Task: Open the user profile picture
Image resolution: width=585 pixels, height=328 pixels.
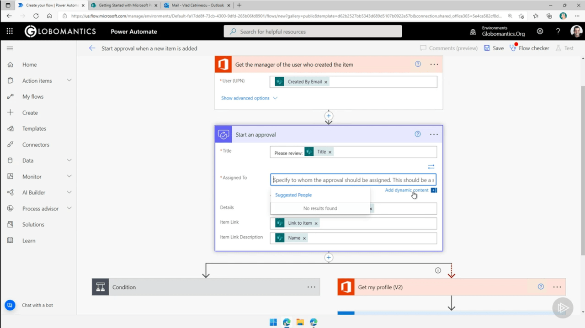Action: pyautogui.click(x=576, y=32)
